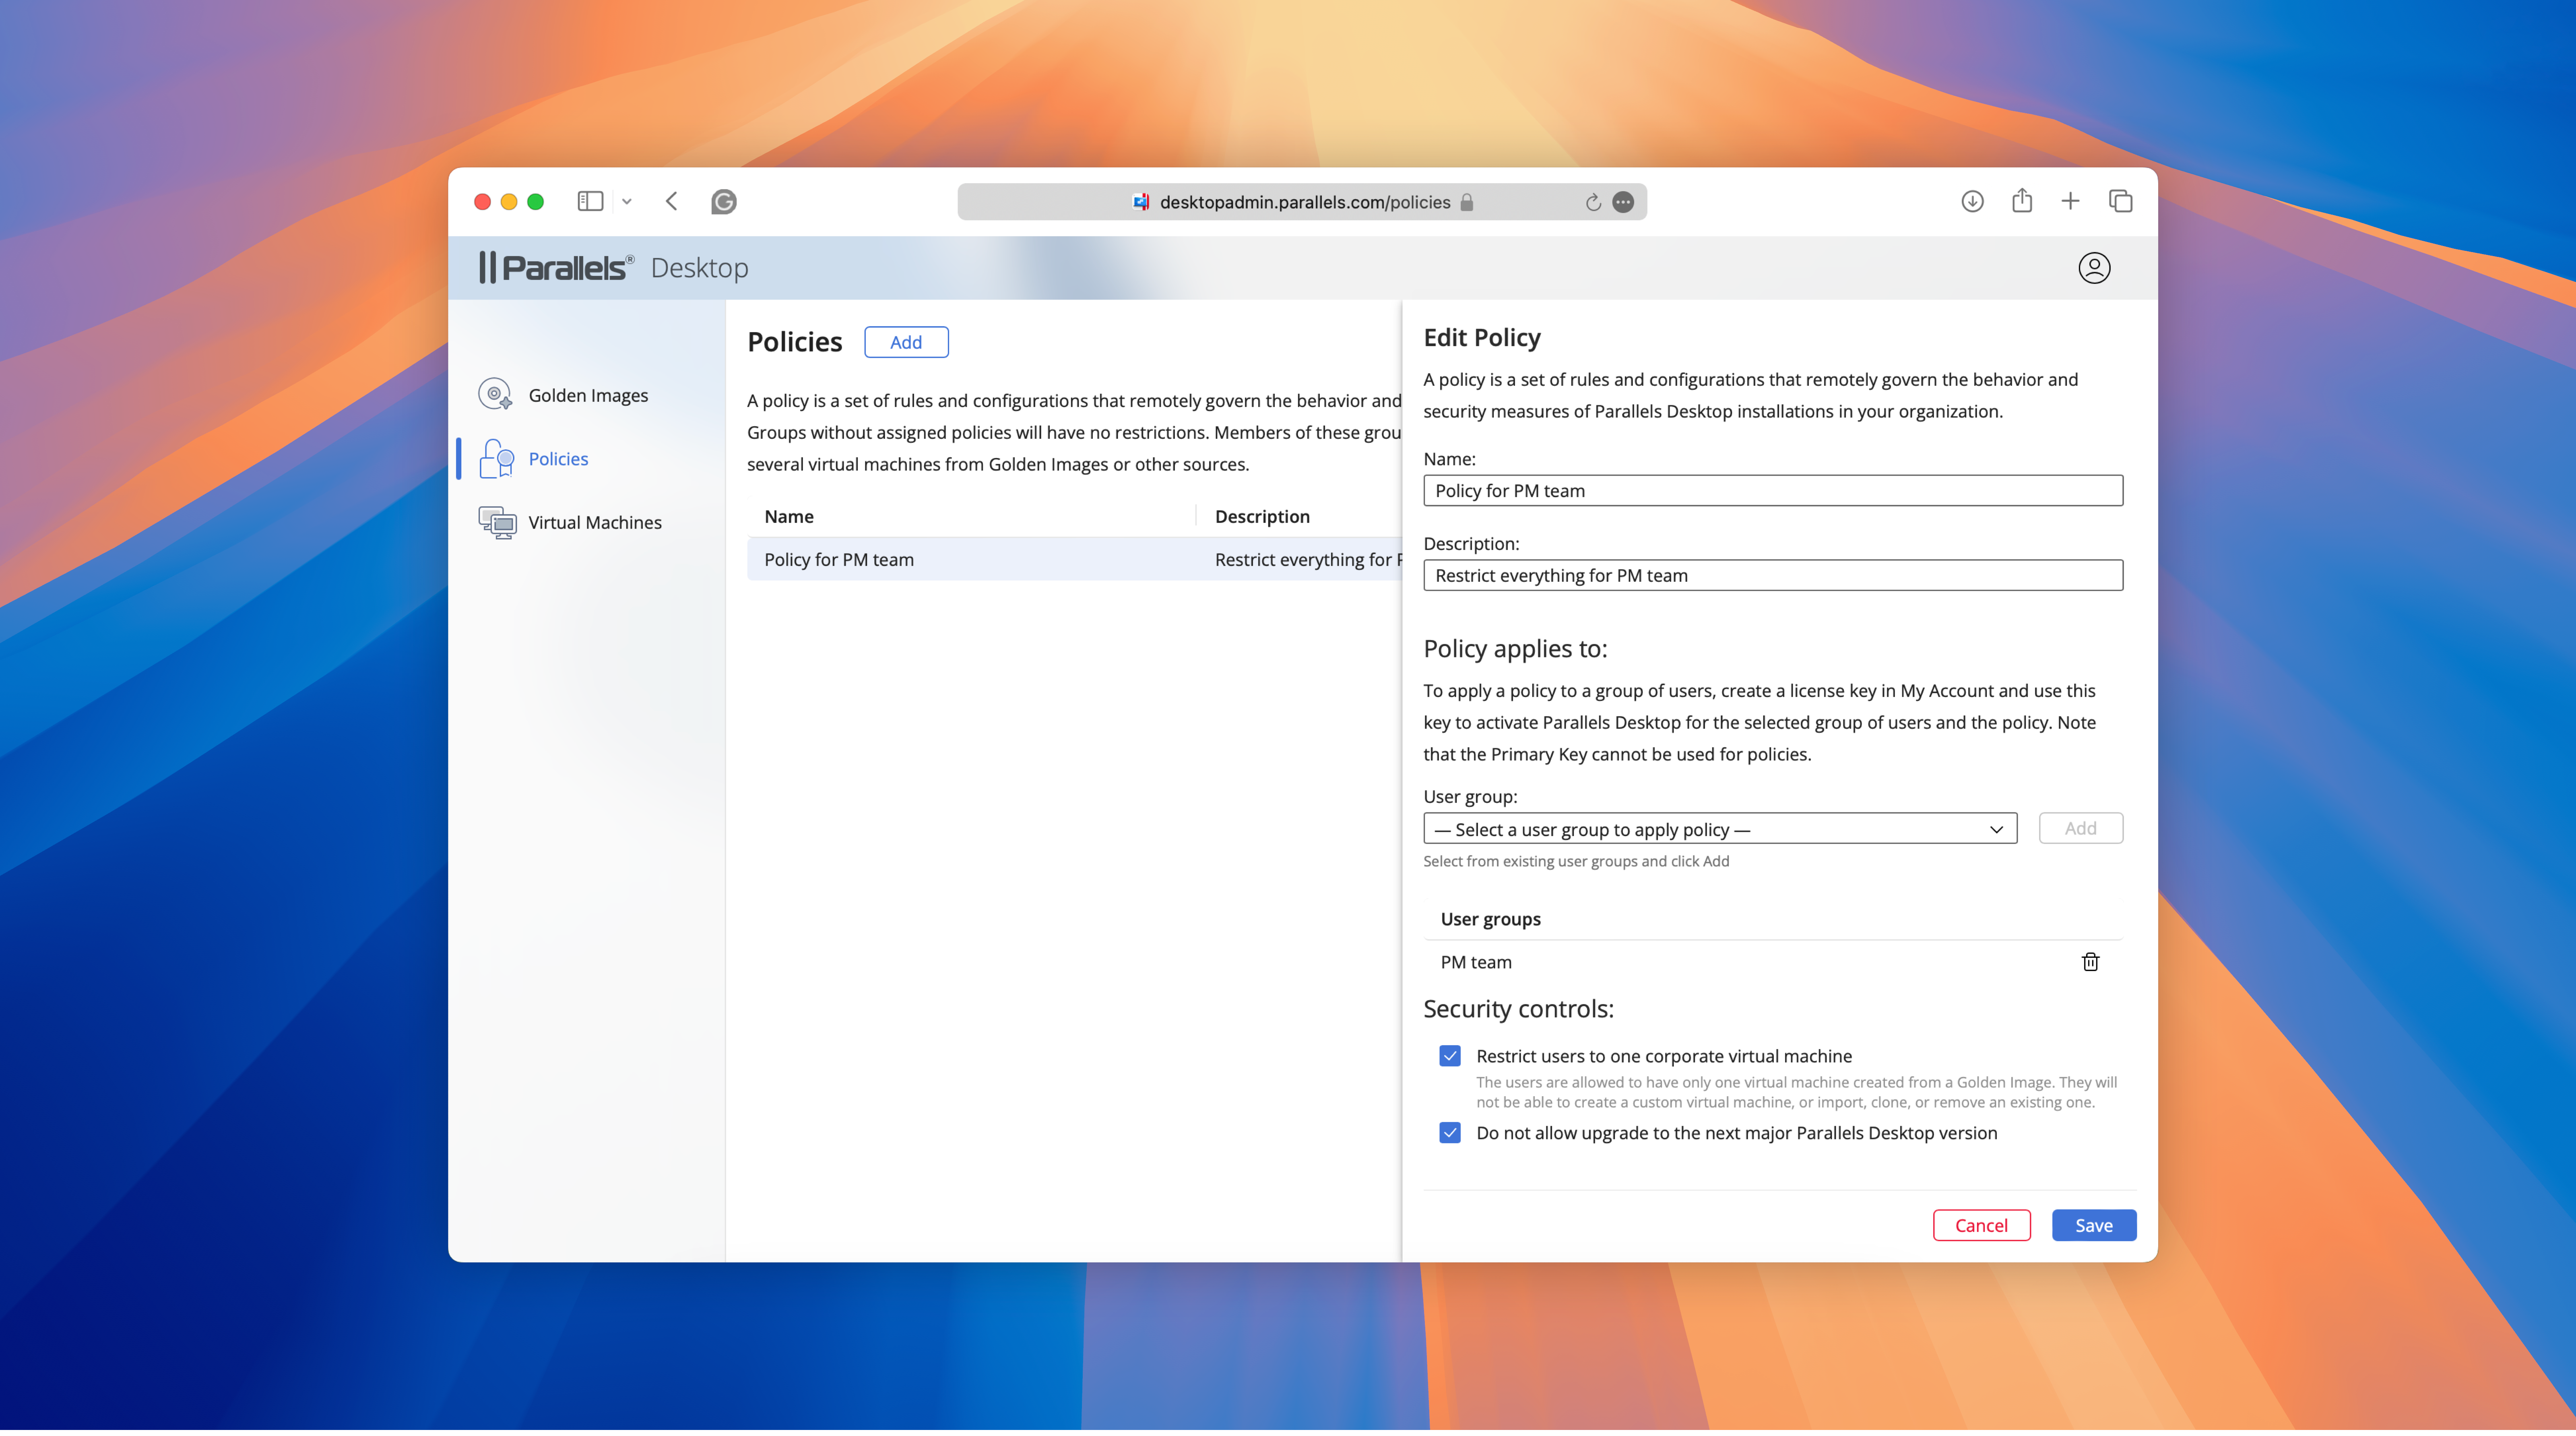2576x1436 pixels.
Task: Click the Description column header
Action: coord(1262,516)
